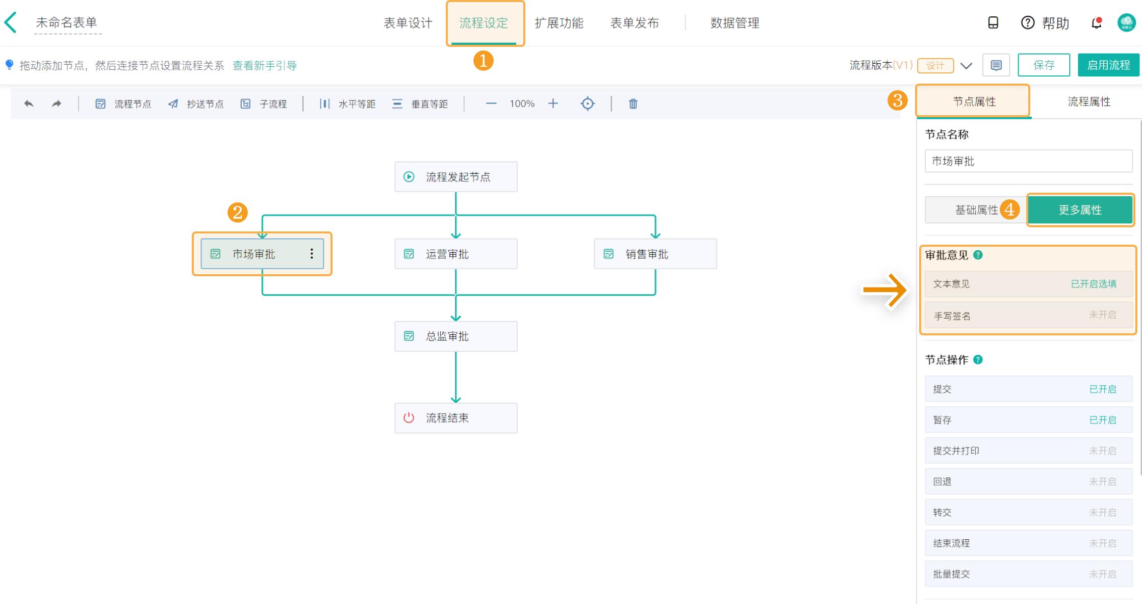Expand the process version dropdown chevron

966,66
